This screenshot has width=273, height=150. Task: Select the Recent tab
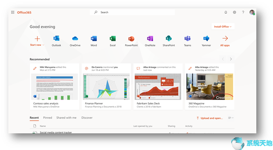[34, 118]
